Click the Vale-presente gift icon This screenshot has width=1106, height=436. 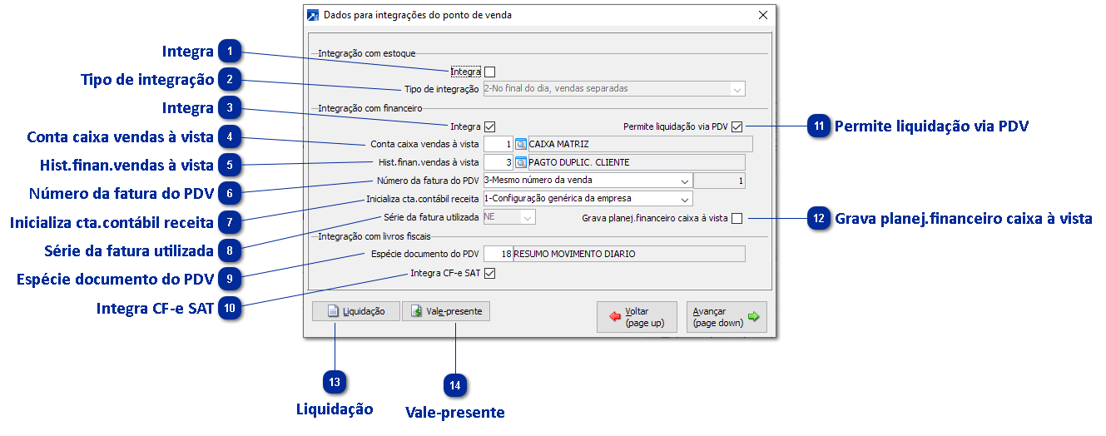coord(416,312)
